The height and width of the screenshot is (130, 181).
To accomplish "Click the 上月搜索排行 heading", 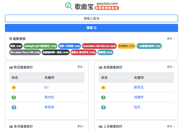I will (x=113, y=127).
